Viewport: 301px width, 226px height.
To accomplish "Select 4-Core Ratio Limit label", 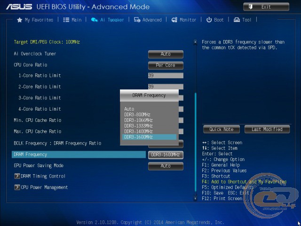I will click(40, 109).
